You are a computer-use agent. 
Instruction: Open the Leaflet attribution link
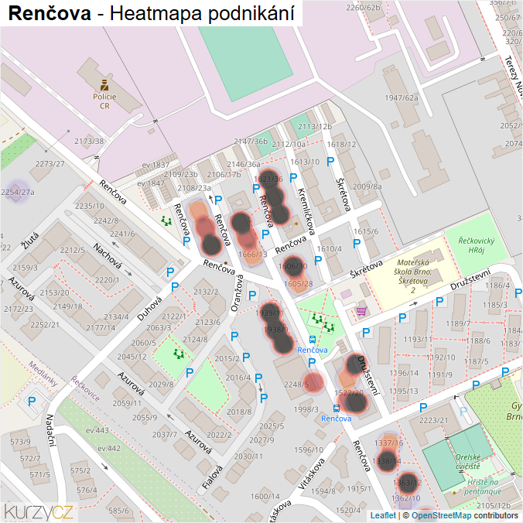383,516
